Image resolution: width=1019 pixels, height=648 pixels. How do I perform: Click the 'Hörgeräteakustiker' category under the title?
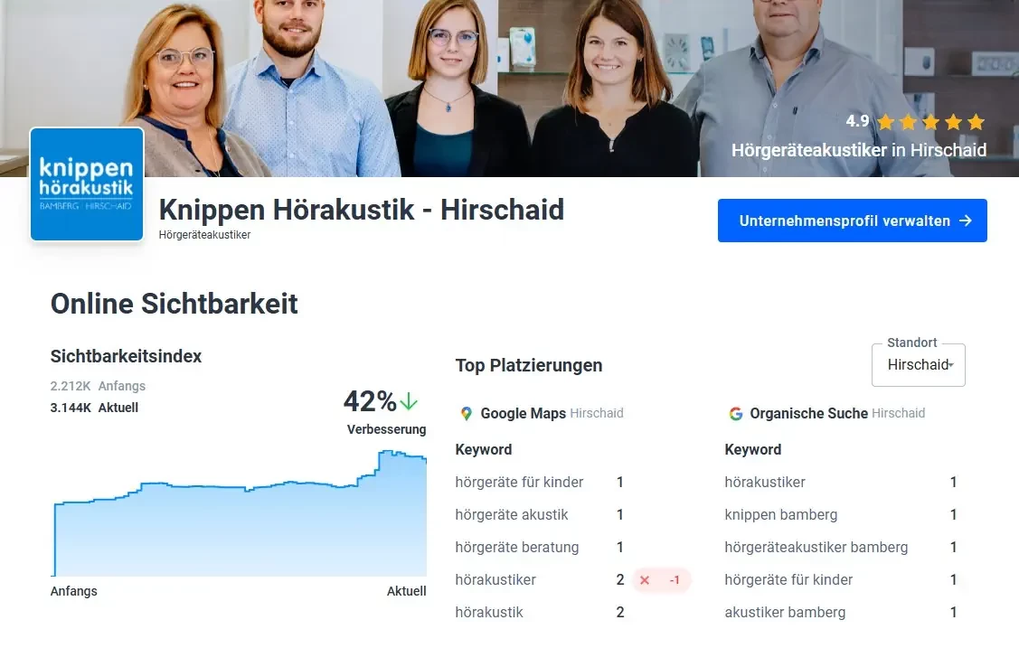click(x=204, y=234)
